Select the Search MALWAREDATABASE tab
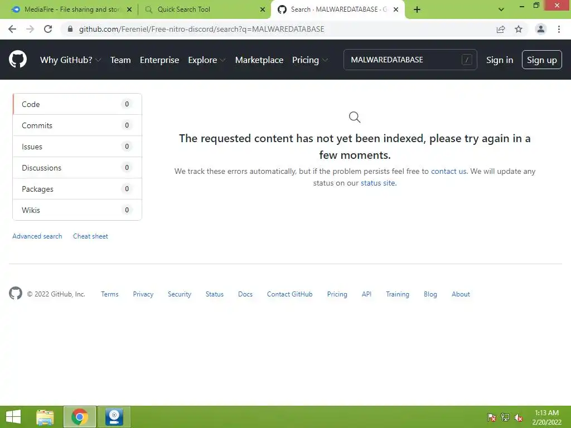The height and width of the screenshot is (428, 571). pyautogui.click(x=337, y=9)
